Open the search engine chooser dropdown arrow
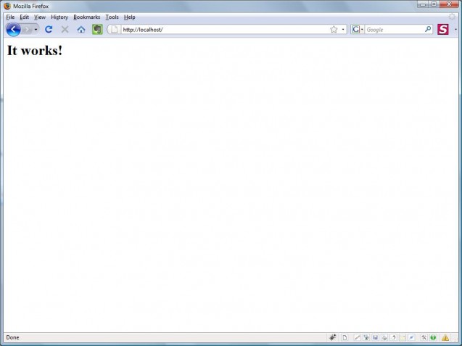This screenshot has height=346, width=462. coord(362,30)
